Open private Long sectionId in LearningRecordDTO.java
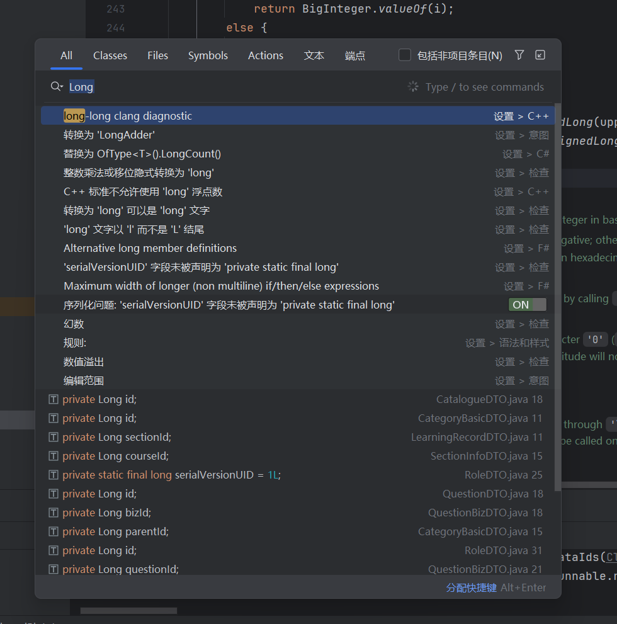 pyautogui.click(x=298, y=437)
